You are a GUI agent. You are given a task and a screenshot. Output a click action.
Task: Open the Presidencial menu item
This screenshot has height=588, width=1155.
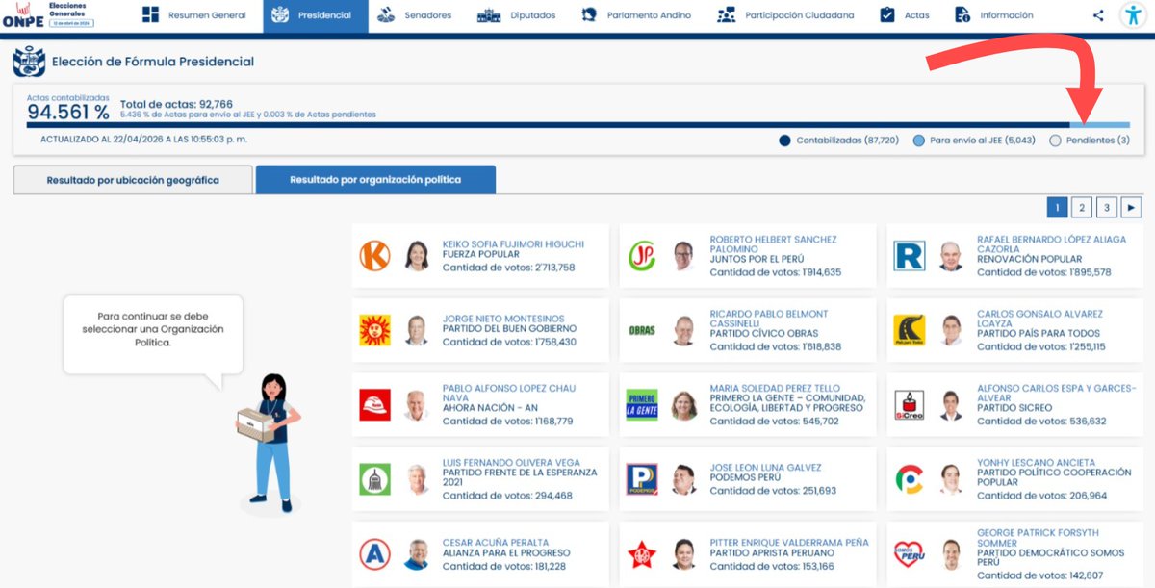point(315,15)
